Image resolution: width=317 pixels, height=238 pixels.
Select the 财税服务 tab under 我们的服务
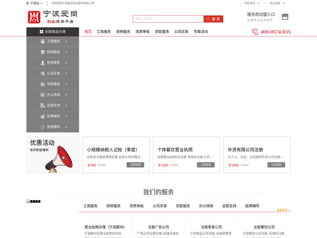pyautogui.click(x=114, y=206)
